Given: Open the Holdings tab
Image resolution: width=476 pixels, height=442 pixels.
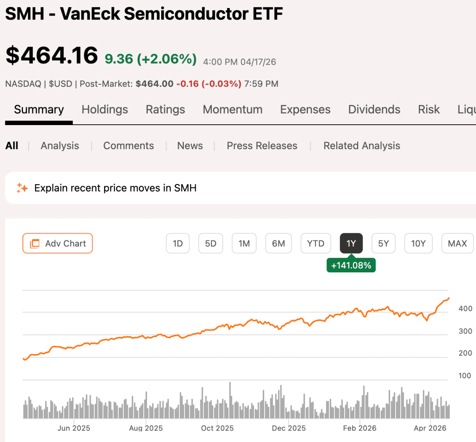Looking at the screenshot, I should pos(105,110).
